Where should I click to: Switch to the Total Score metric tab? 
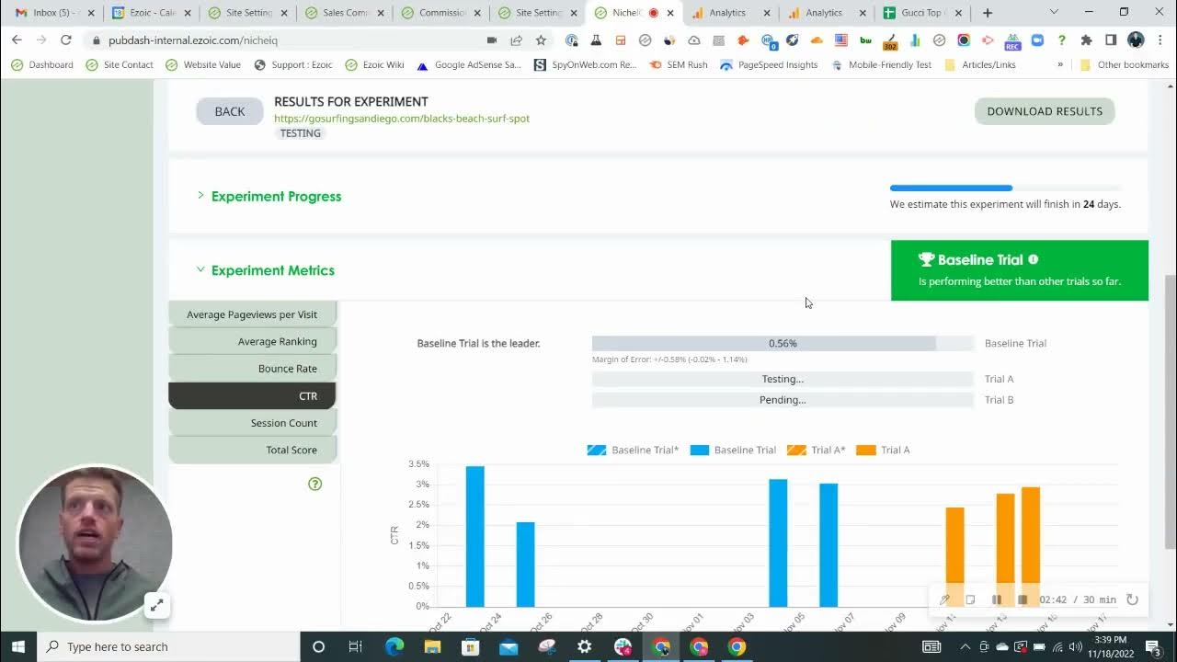291,450
